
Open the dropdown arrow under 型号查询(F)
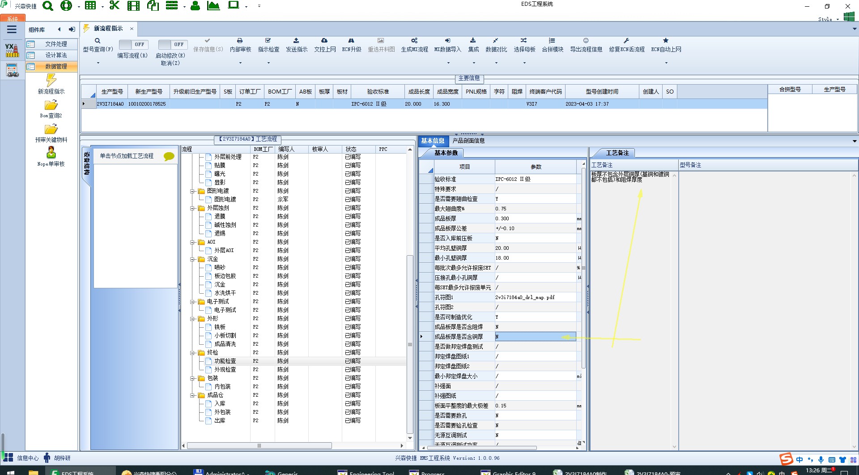click(x=98, y=63)
